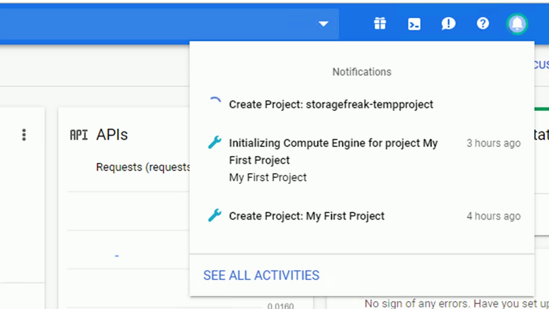Activate Cloud Shell terminal icon
Screen dimensions: 549x309
pyautogui.click(x=414, y=24)
